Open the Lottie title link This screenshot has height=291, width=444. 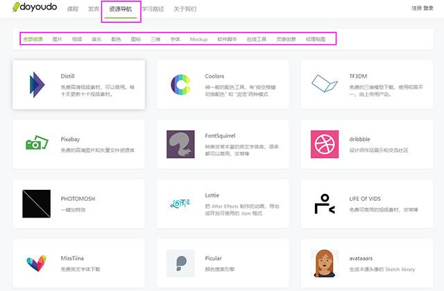point(212,195)
